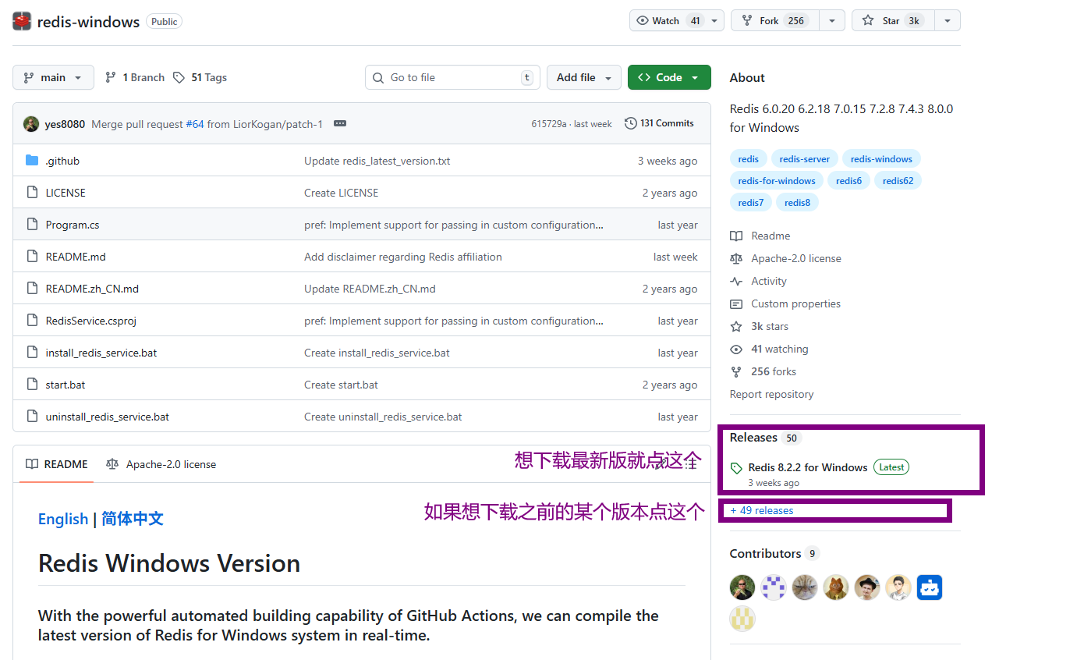Click the file icon beside Program.cs
This screenshot has height=660, width=1077.
tap(32, 225)
